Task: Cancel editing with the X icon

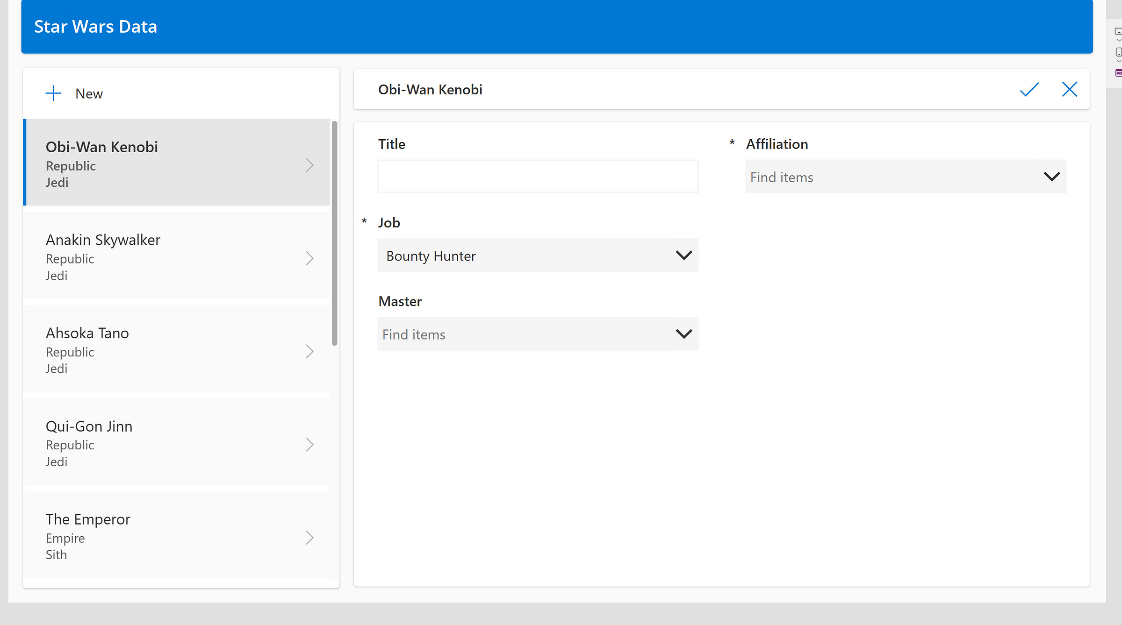Action: [1069, 89]
